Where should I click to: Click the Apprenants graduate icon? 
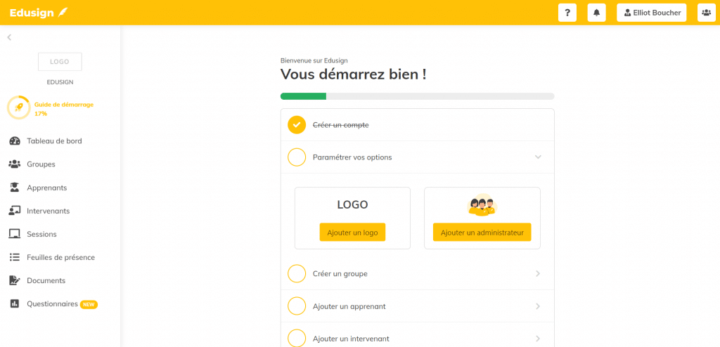pyautogui.click(x=15, y=188)
